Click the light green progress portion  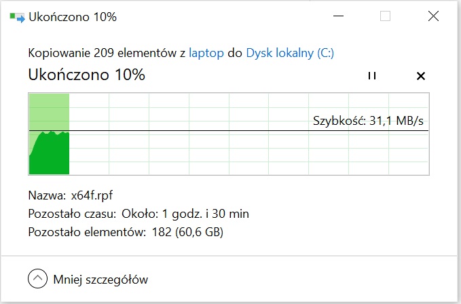(x=49, y=111)
